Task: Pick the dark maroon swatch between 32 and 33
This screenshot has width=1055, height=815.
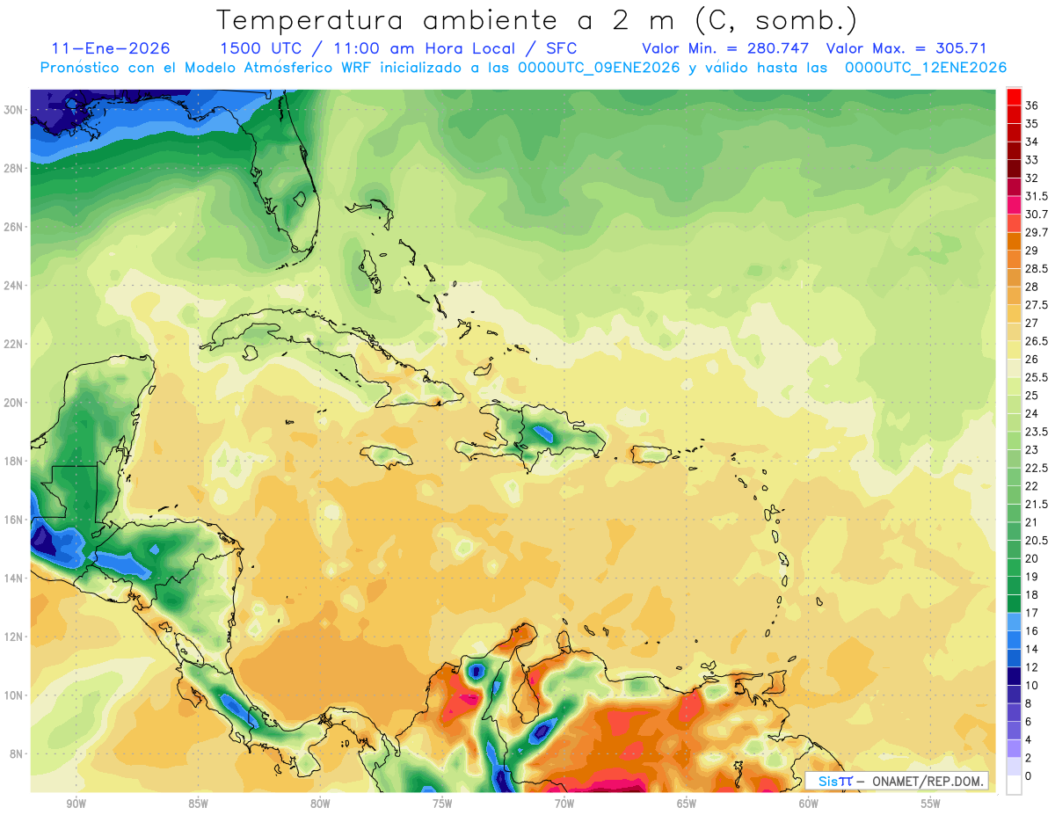Action: (x=1014, y=170)
